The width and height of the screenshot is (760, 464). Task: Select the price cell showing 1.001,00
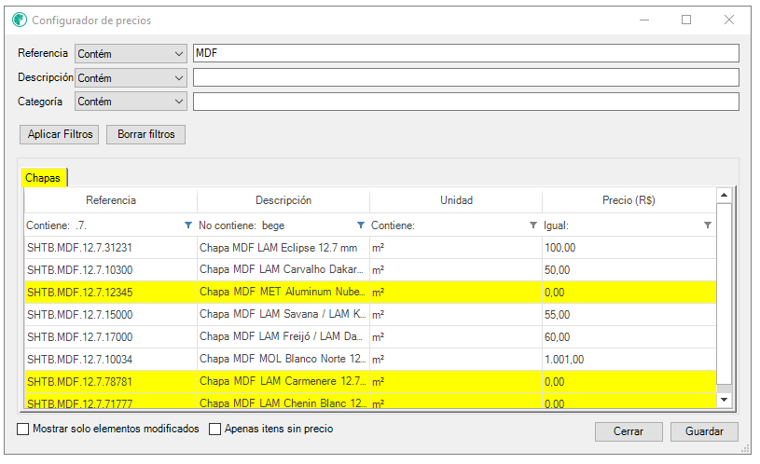tap(628, 360)
